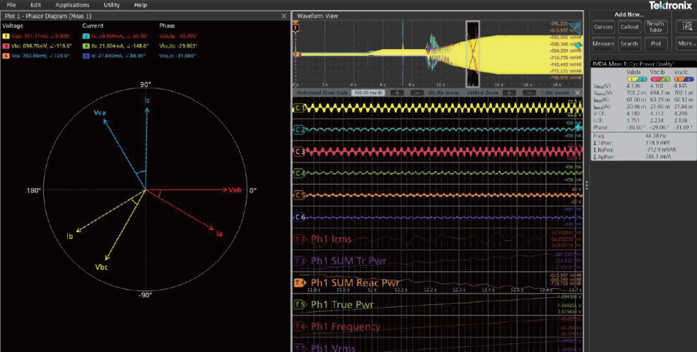Click the draw-a-box zoom icon

(685, 26)
